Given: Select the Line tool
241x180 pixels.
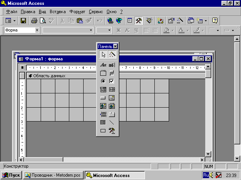Looking at the screenshot, I should point(112,123).
